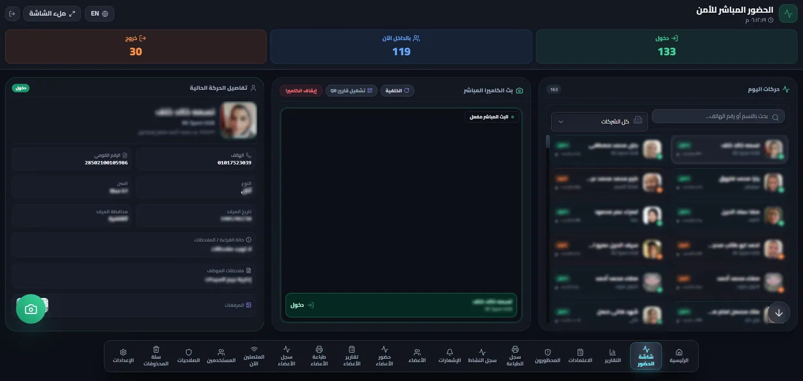The image size is (803, 381).
Task: Click the الحضور المباشر للأمن title
Action: [x=734, y=9]
